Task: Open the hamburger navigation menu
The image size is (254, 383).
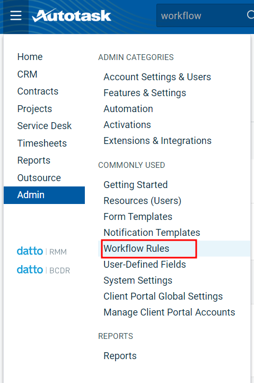Action: click(16, 15)
